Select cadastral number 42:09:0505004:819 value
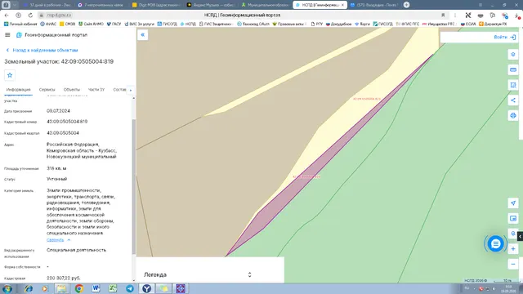 pyautogui.click(x=67, y=122)
